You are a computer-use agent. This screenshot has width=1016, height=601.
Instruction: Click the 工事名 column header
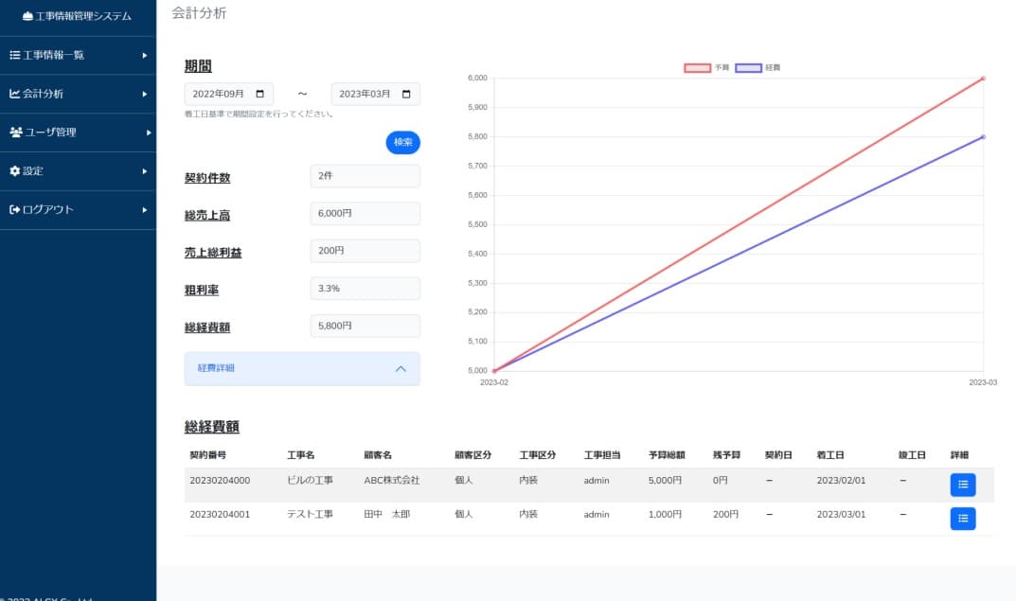point(301,455)
